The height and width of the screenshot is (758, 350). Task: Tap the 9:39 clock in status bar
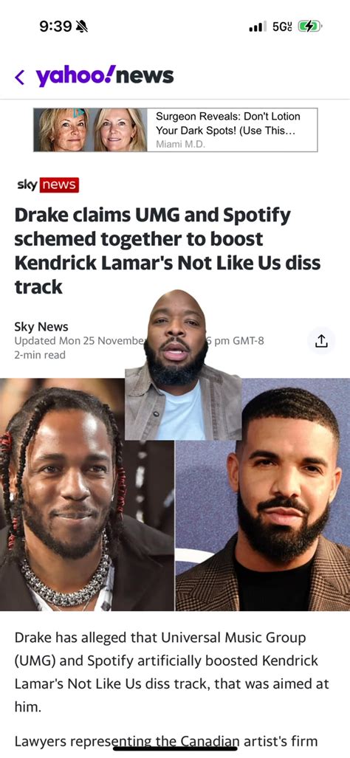pos(55,27)
